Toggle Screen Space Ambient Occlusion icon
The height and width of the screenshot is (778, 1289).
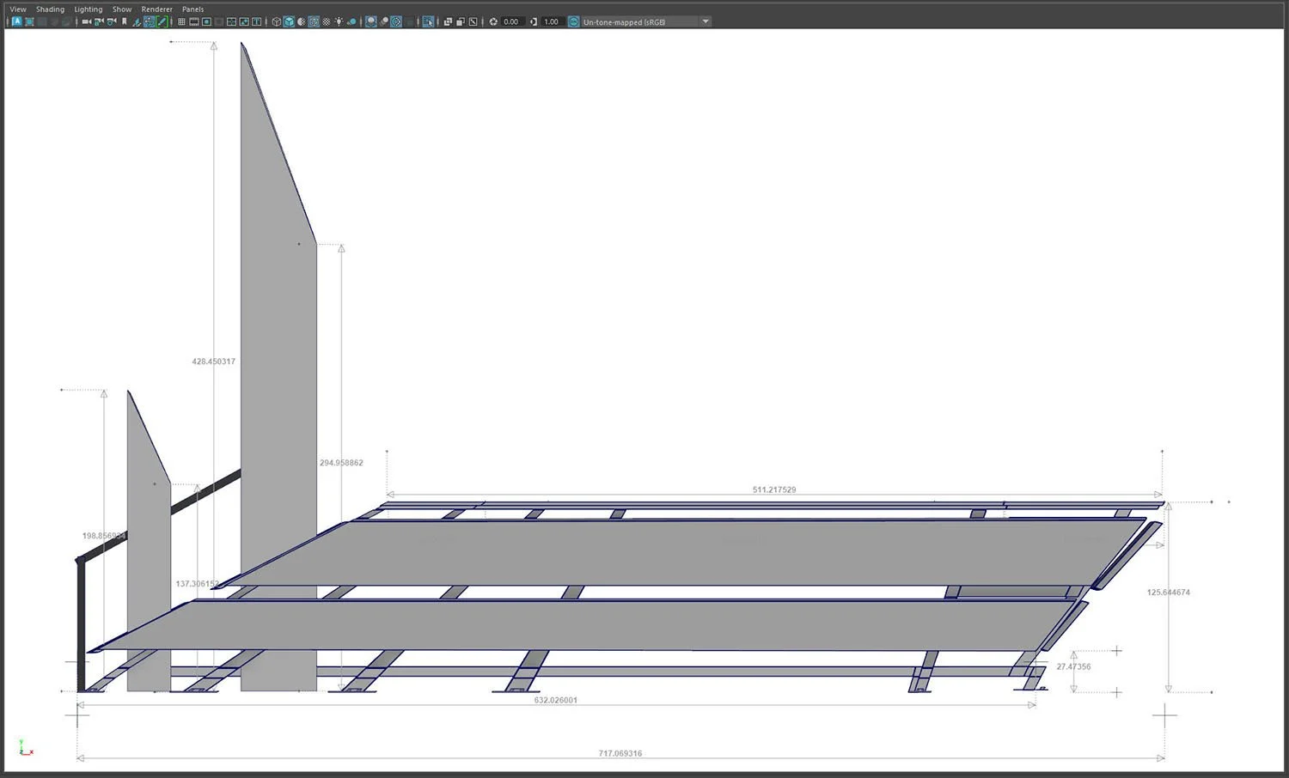pos(371,21)
